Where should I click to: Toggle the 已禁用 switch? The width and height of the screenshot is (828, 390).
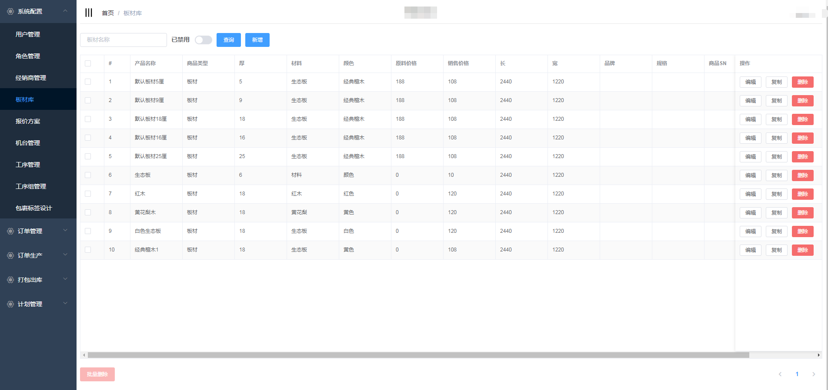(x=203, y=40)
